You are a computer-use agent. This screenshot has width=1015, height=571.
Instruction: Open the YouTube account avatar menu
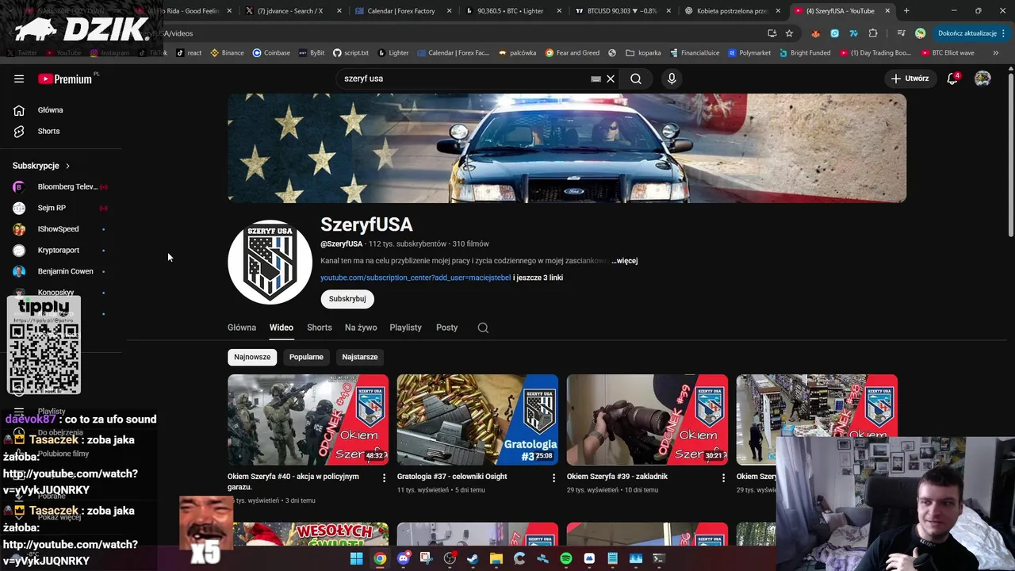click(x=982, y=79)
